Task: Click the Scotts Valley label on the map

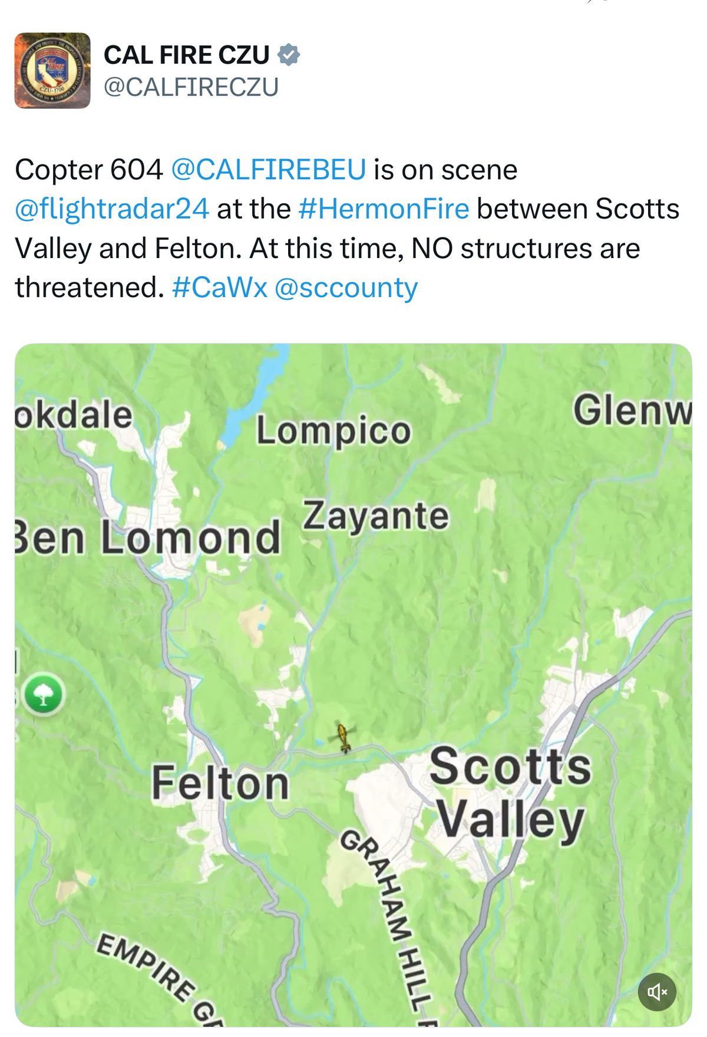Action: 510,792
